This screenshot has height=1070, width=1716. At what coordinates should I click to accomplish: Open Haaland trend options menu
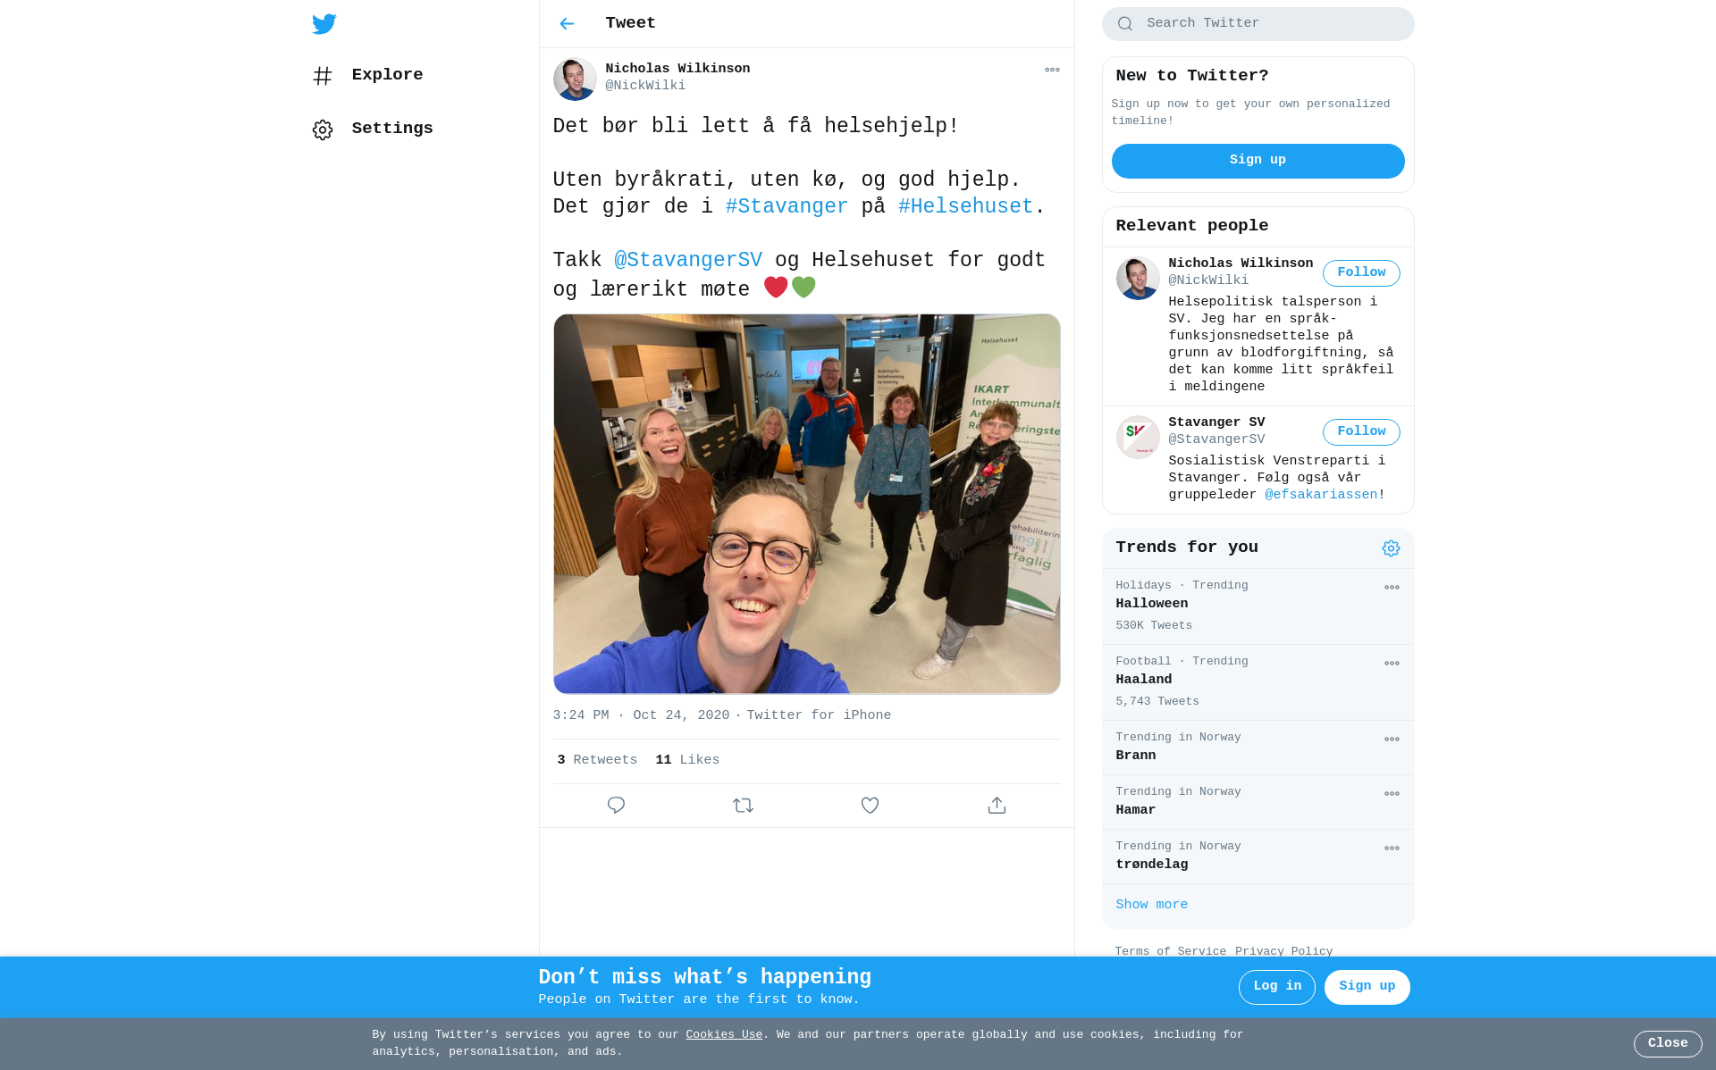[1392, 664]
